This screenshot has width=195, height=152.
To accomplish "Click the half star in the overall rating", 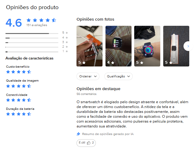I will click(x=54, y=20).
